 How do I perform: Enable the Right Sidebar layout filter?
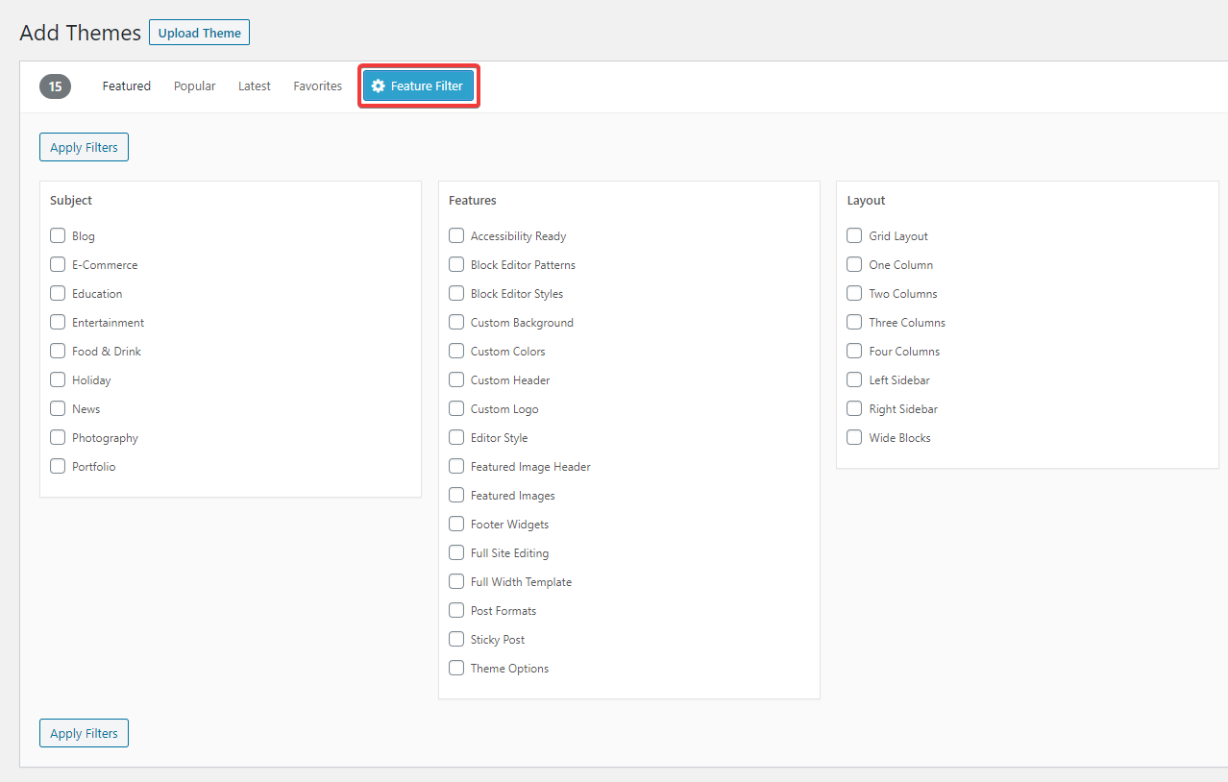click(854, 408)
